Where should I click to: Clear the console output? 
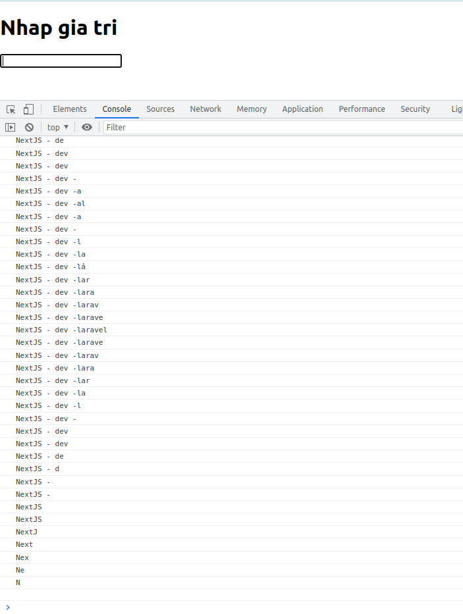pos(29,127)
